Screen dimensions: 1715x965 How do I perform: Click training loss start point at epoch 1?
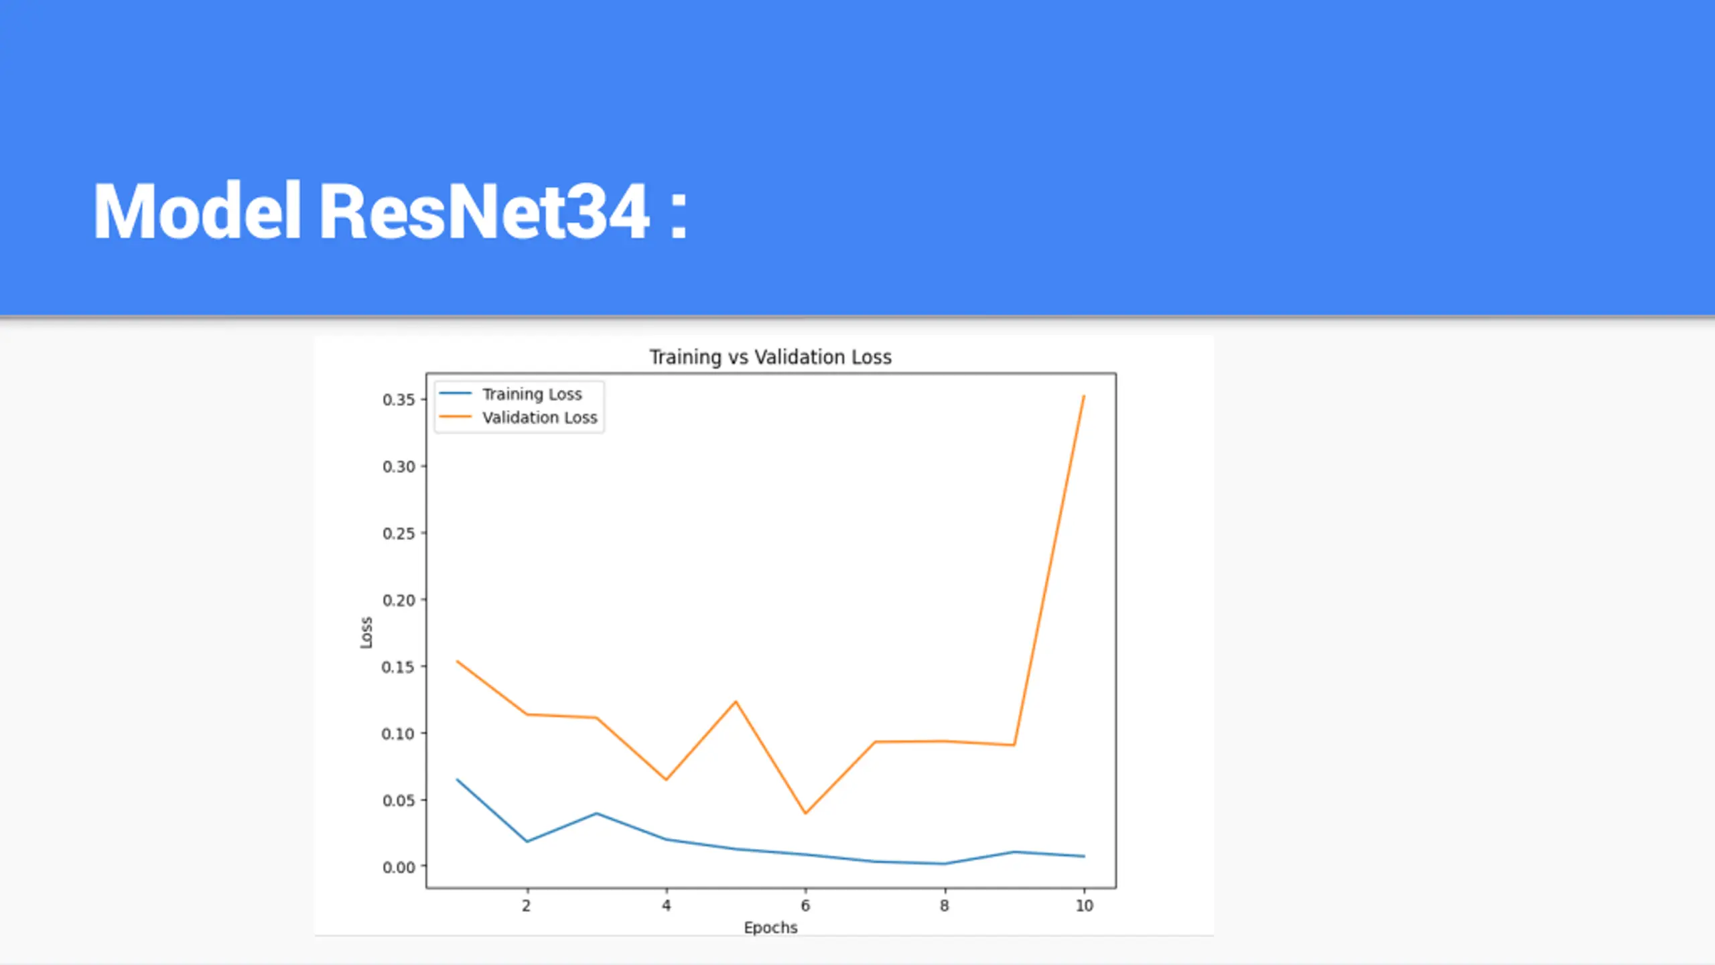pyautogui.click(x=458, y=780)
